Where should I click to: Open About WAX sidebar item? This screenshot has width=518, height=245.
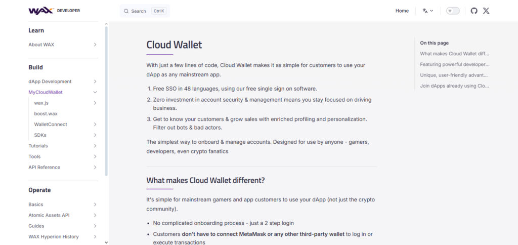[x=41, y=45]
